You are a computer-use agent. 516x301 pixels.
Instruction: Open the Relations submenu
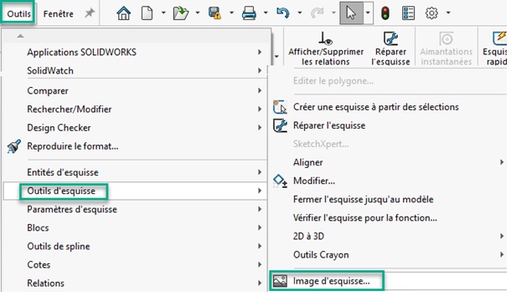click(x=136, y=283)
